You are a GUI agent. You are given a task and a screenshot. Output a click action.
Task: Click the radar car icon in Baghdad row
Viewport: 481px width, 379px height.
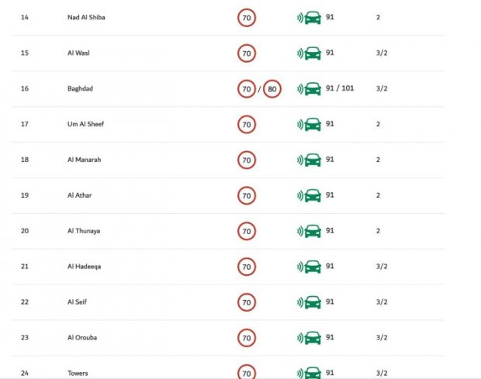[x=309, y=89]
